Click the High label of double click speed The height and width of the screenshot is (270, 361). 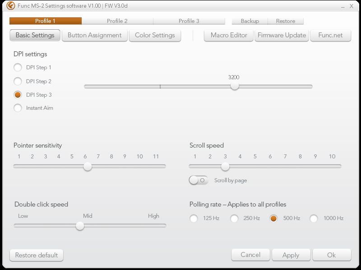coord(153,216)
